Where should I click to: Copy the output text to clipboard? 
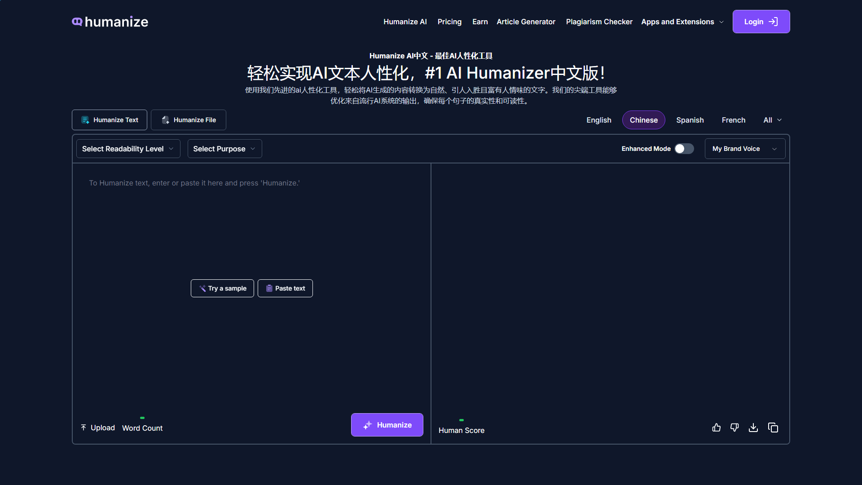pyautogui.click(x=773, y=428)
